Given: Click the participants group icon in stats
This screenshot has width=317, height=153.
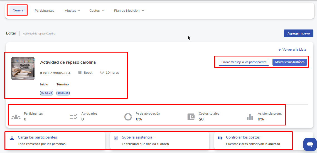Looking at the screenshot, I should [x=16, y=117].
